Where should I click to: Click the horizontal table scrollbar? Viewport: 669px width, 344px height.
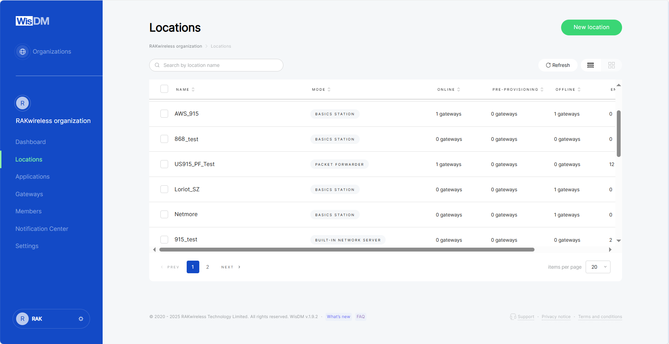(x=347, y=250)
